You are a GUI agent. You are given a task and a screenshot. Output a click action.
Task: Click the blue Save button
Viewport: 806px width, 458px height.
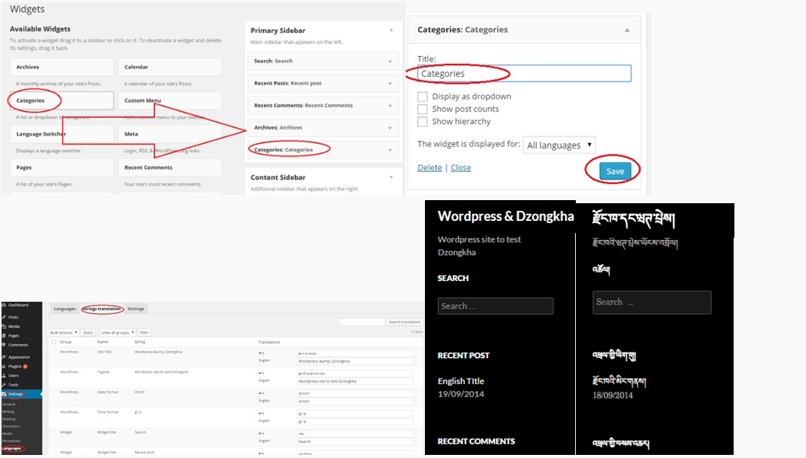(x=614, y=171)
